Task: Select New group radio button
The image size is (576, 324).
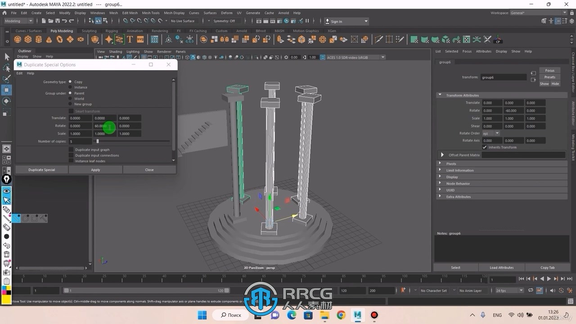Action: click(x=70, y=104)
